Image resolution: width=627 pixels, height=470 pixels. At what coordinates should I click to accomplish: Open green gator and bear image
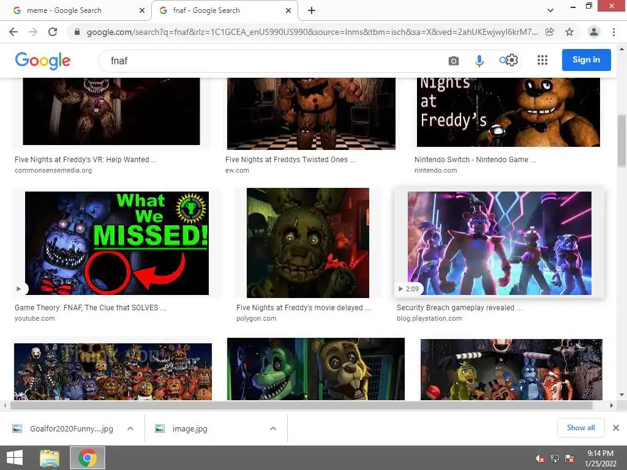point(316,369)
